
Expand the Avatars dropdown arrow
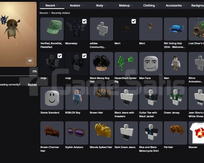point(82,5)
